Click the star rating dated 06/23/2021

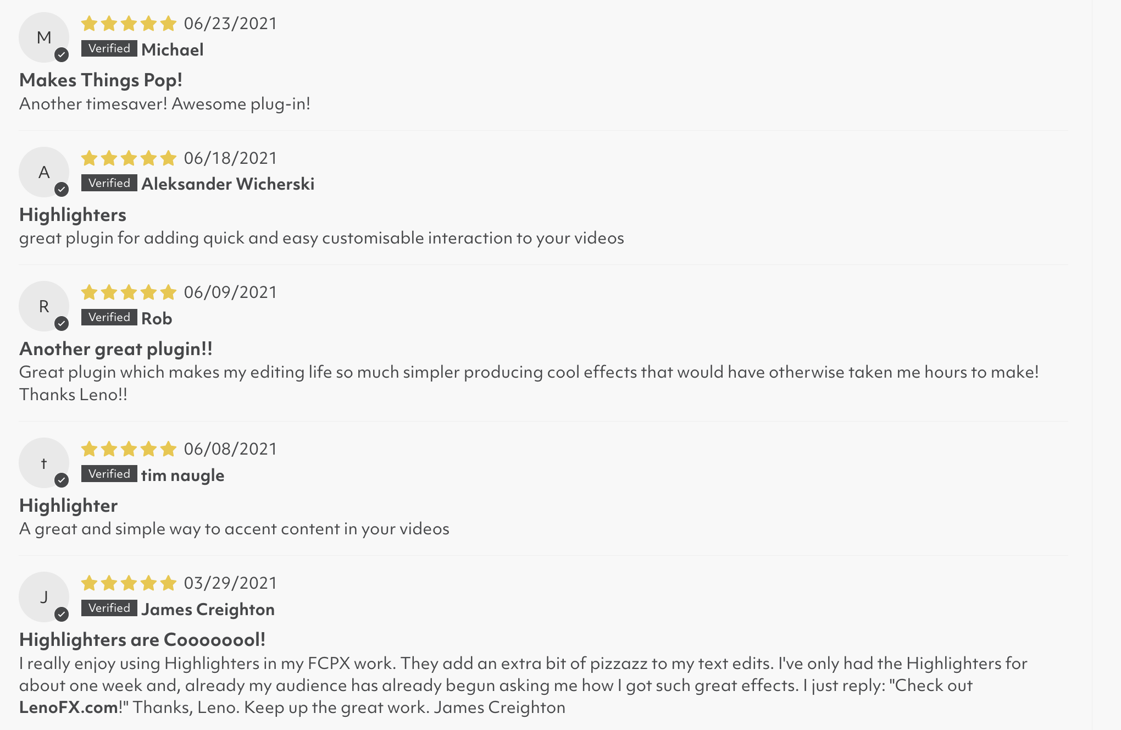point(129,24)
